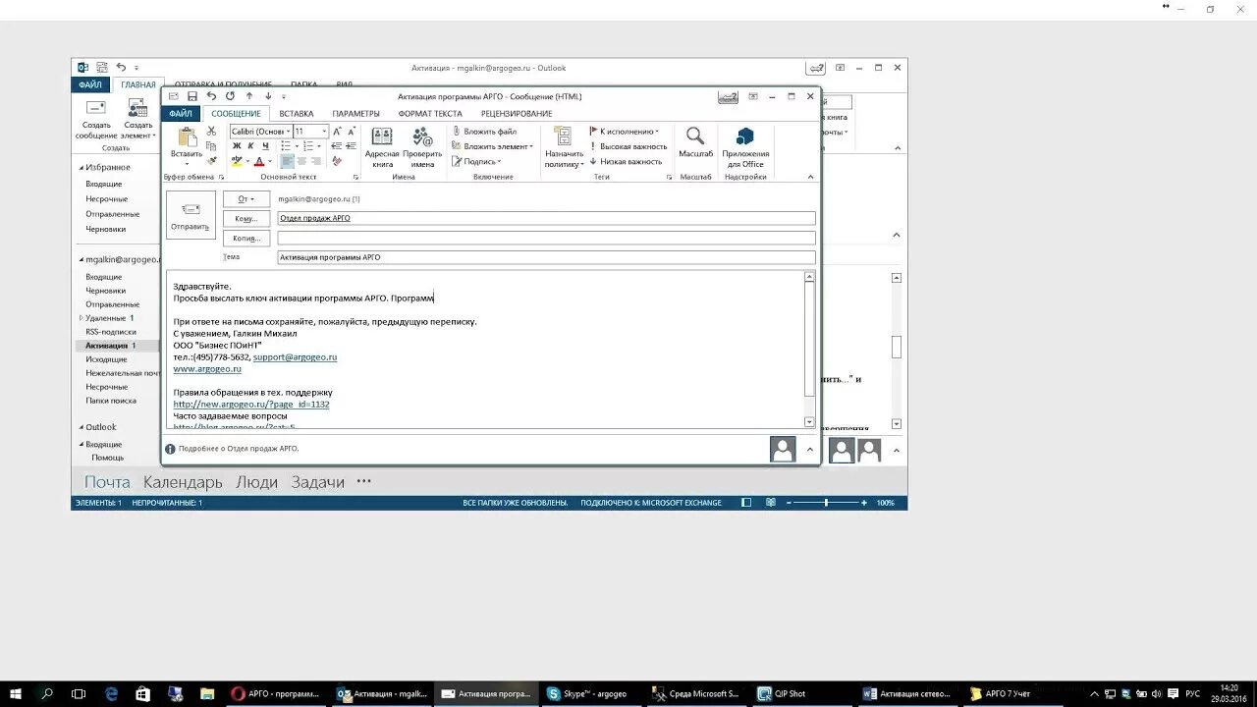The image size is (1257, 707).
Task: Collapse the Избранное folder group
Action: [x=81, y=168]
